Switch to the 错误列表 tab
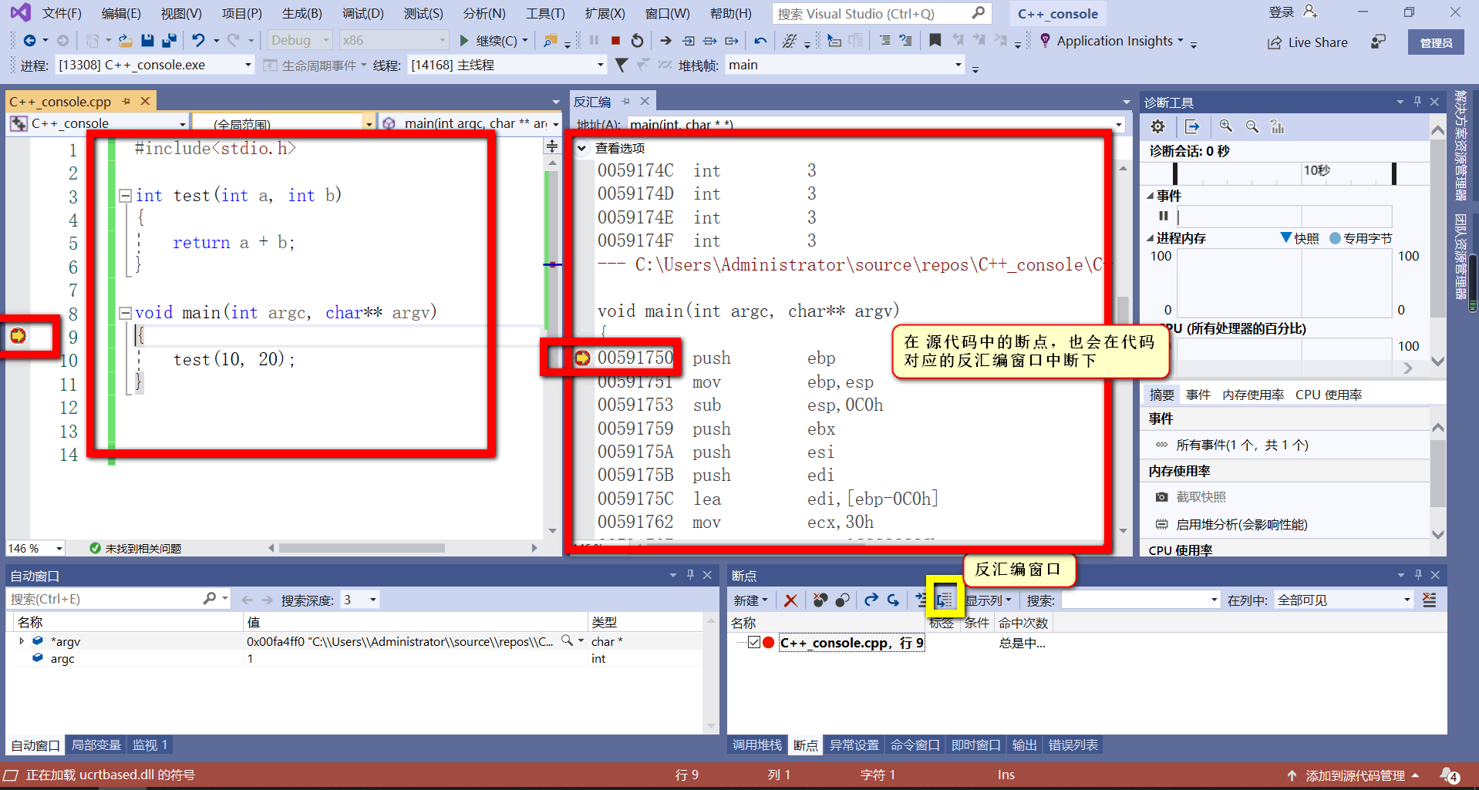1479x790 pixels. pyautogui.click(x=1073, y=745)
